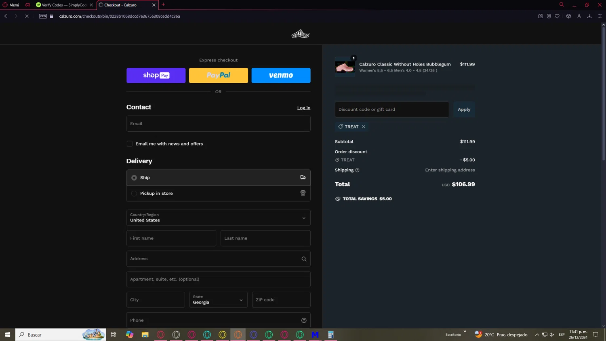Open the Easy Setup sliders icon
Image resolution: width=606 pixels, height=341 pixels.
[600, 16]
